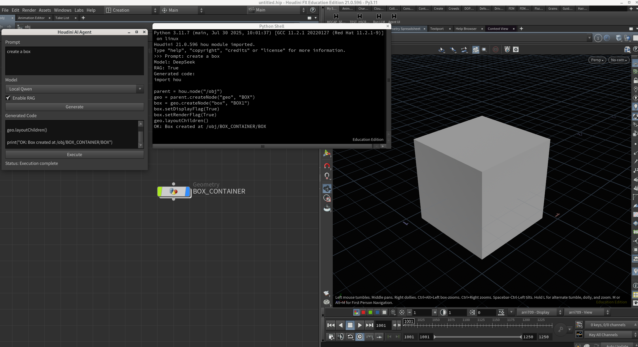Select the camera tool in viewport left sidebar
Image resolution: width=638 pixels, height=347 pixels.
327,189
